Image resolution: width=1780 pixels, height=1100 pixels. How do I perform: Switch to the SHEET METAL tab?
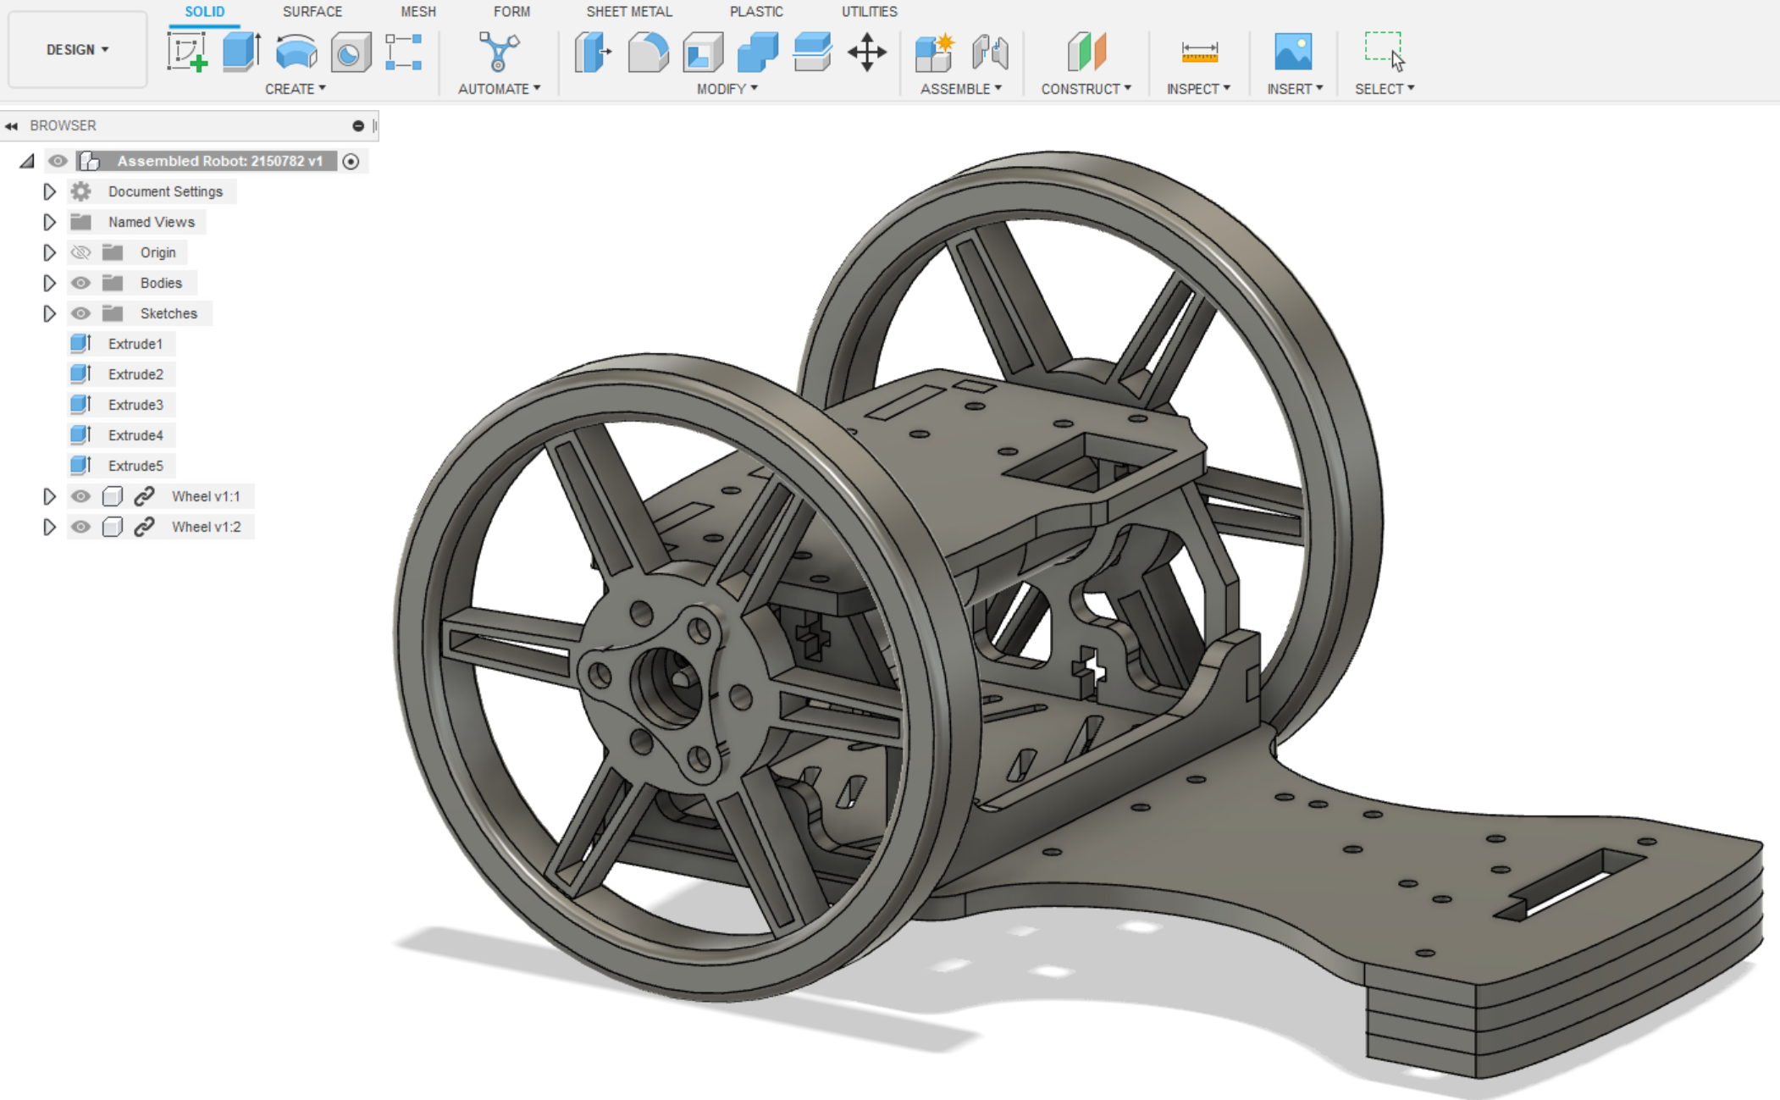click(628, 12)
